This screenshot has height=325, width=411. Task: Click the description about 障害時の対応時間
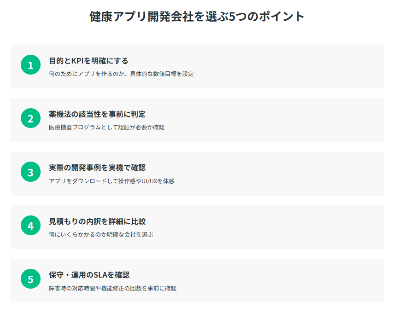(112, 288)
